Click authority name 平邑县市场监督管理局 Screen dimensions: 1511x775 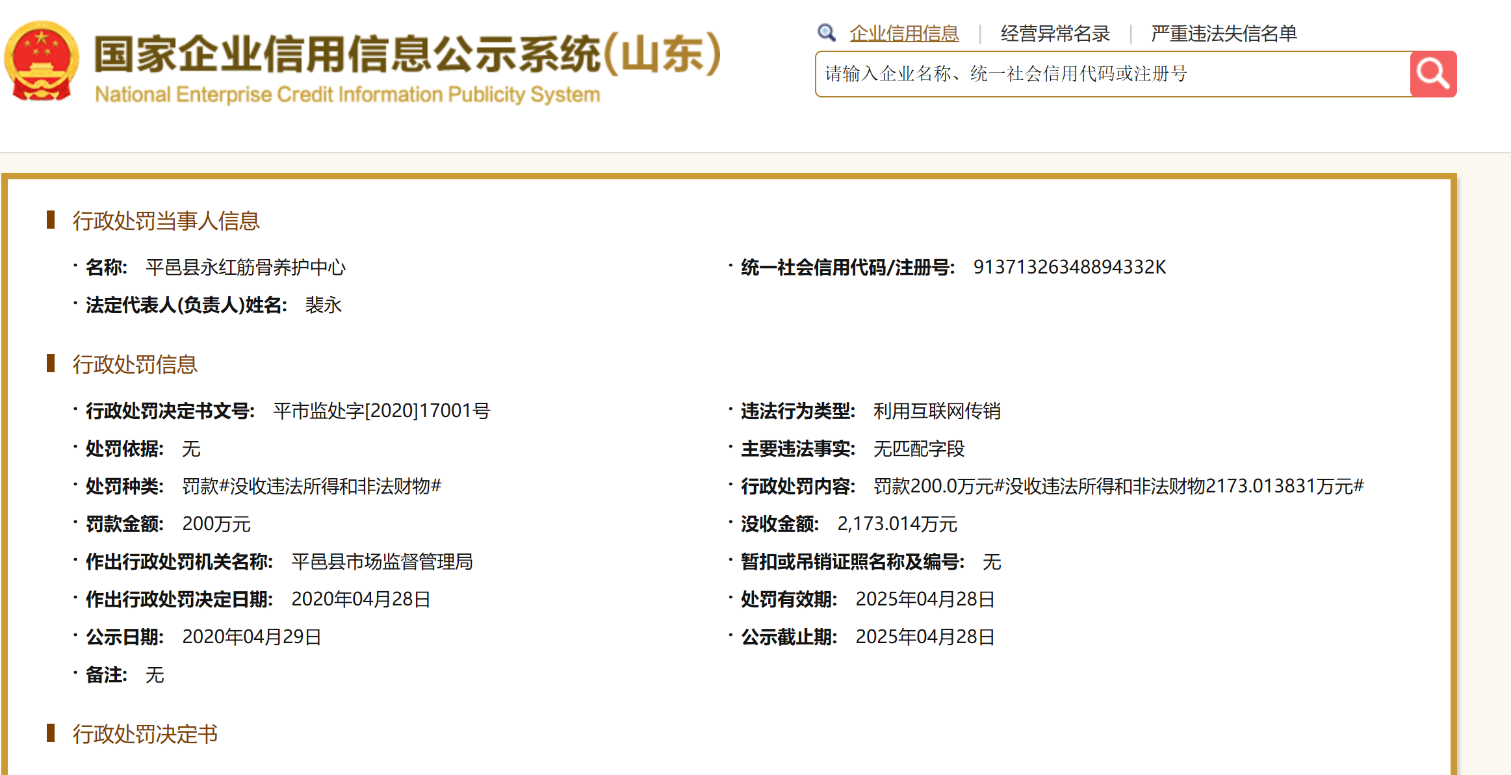(382, 561)
